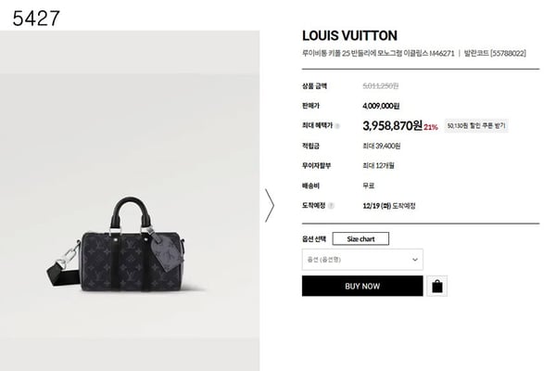Click the Keepall bag product photo
The image size is (556, 371).
(117, 245)
